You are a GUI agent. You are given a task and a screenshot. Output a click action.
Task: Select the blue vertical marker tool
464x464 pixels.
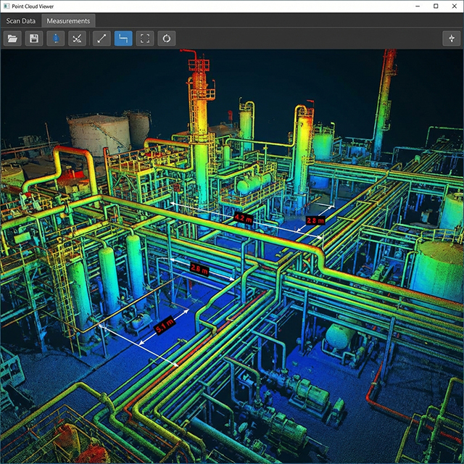[55, 38]
